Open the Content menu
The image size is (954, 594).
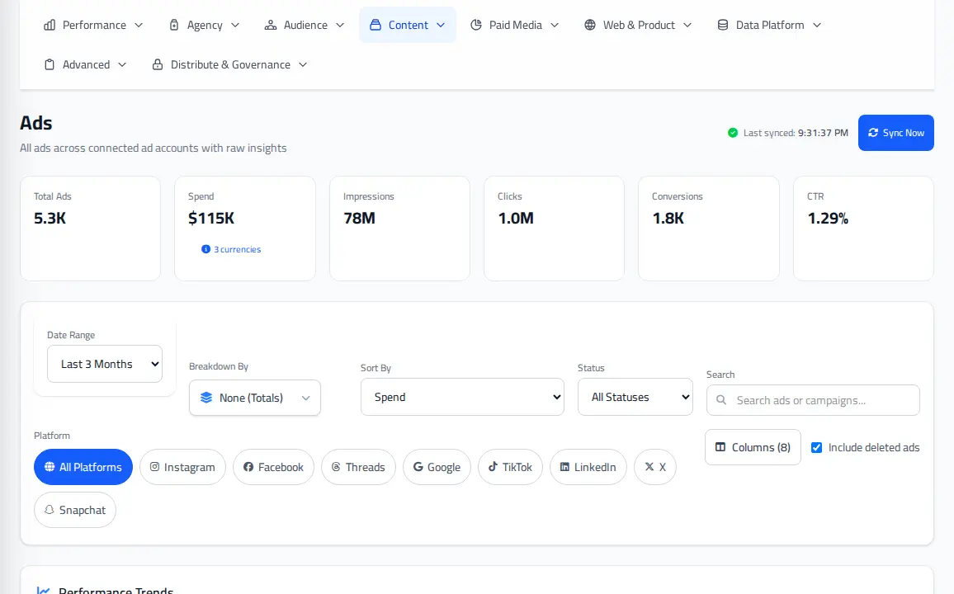(x=408, y=25)
